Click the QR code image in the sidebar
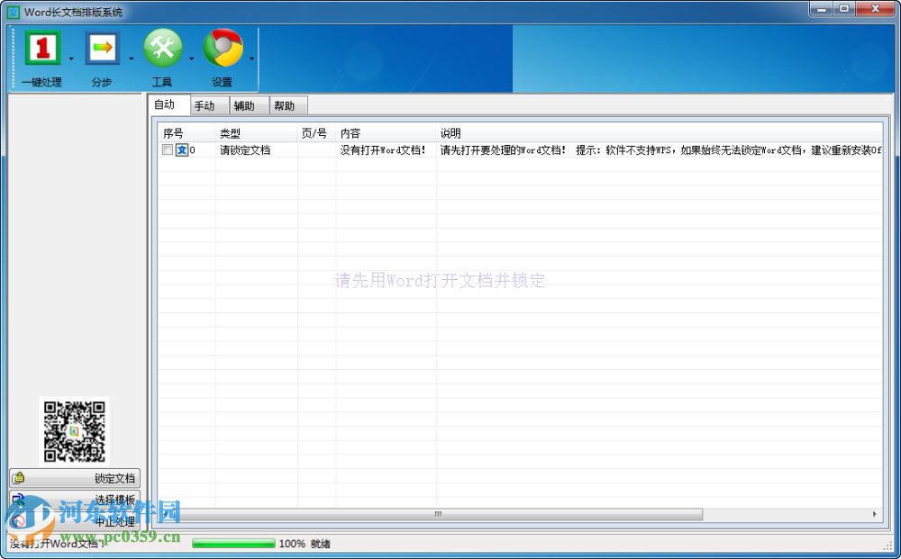The width and height of the screenshot is (901, 559). coord(76,431)
